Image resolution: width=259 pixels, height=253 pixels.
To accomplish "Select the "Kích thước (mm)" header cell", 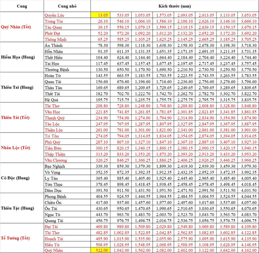I will tap(174, 6).
